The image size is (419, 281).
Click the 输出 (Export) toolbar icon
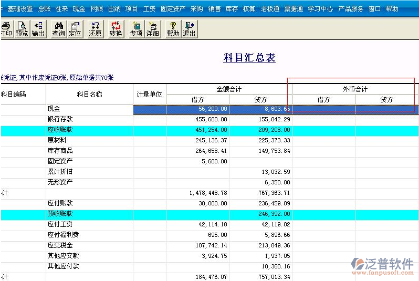[38, 29]
